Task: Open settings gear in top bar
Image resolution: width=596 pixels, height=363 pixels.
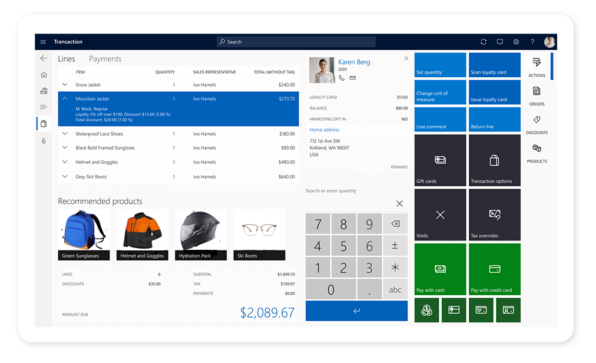Action: (x=516, y=42)
